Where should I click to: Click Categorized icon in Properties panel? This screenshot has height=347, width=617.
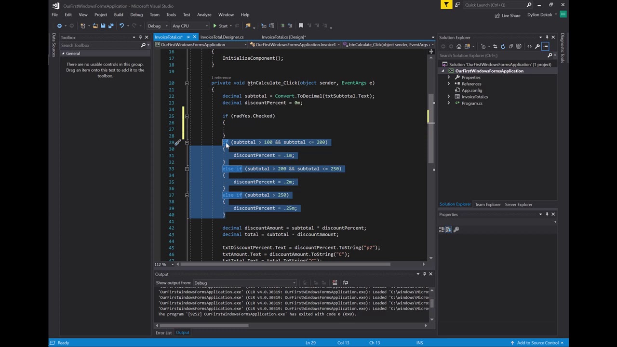[x=442, y=229]
